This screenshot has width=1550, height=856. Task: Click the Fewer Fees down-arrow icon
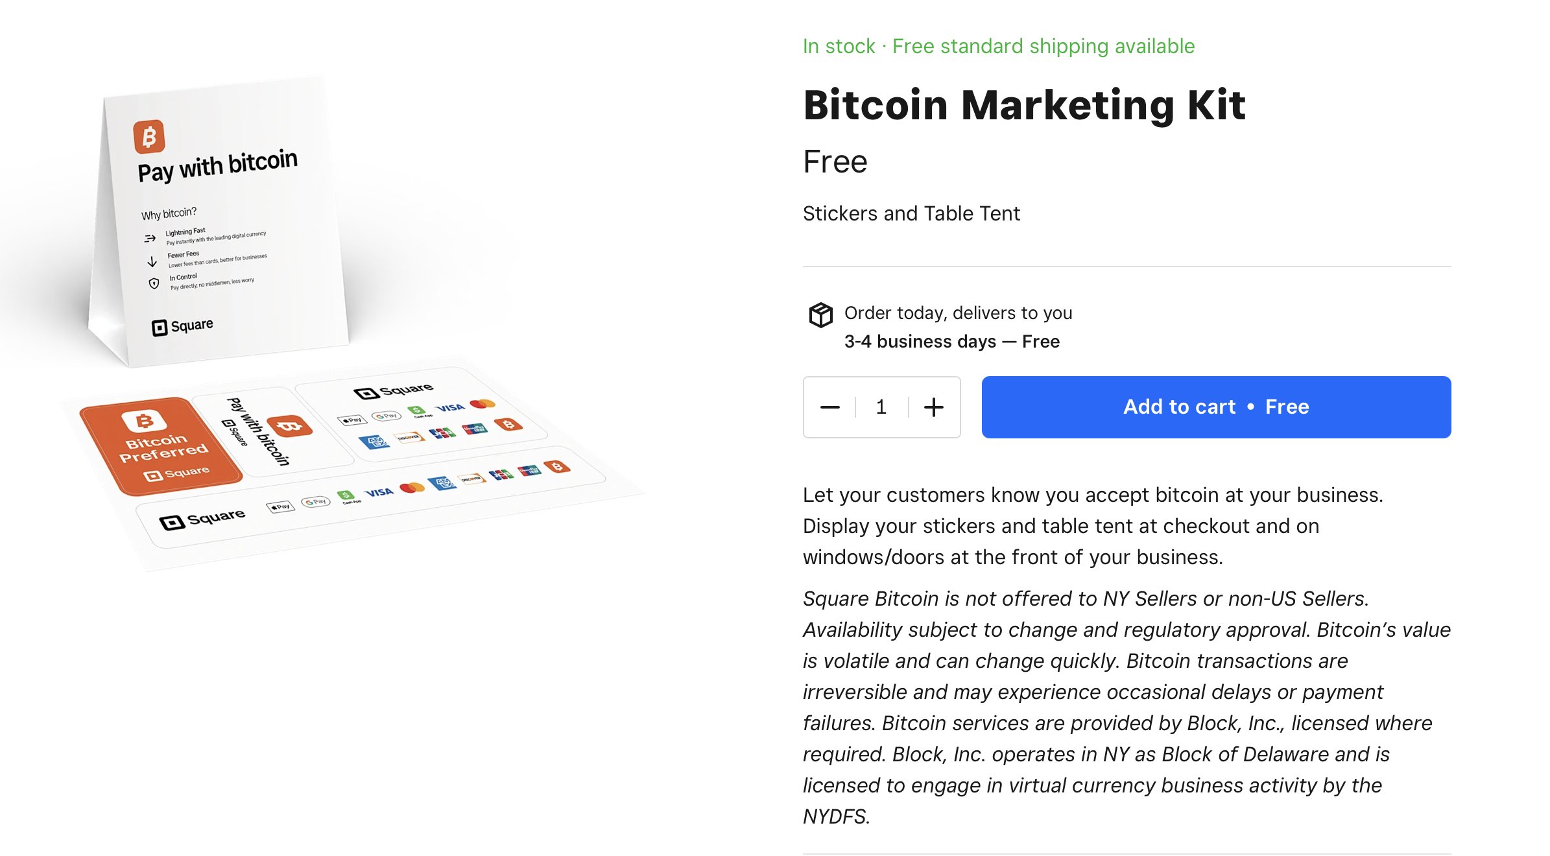tap(152, 261)
